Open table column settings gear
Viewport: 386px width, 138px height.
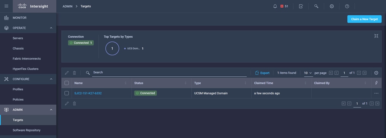point(376,73)
